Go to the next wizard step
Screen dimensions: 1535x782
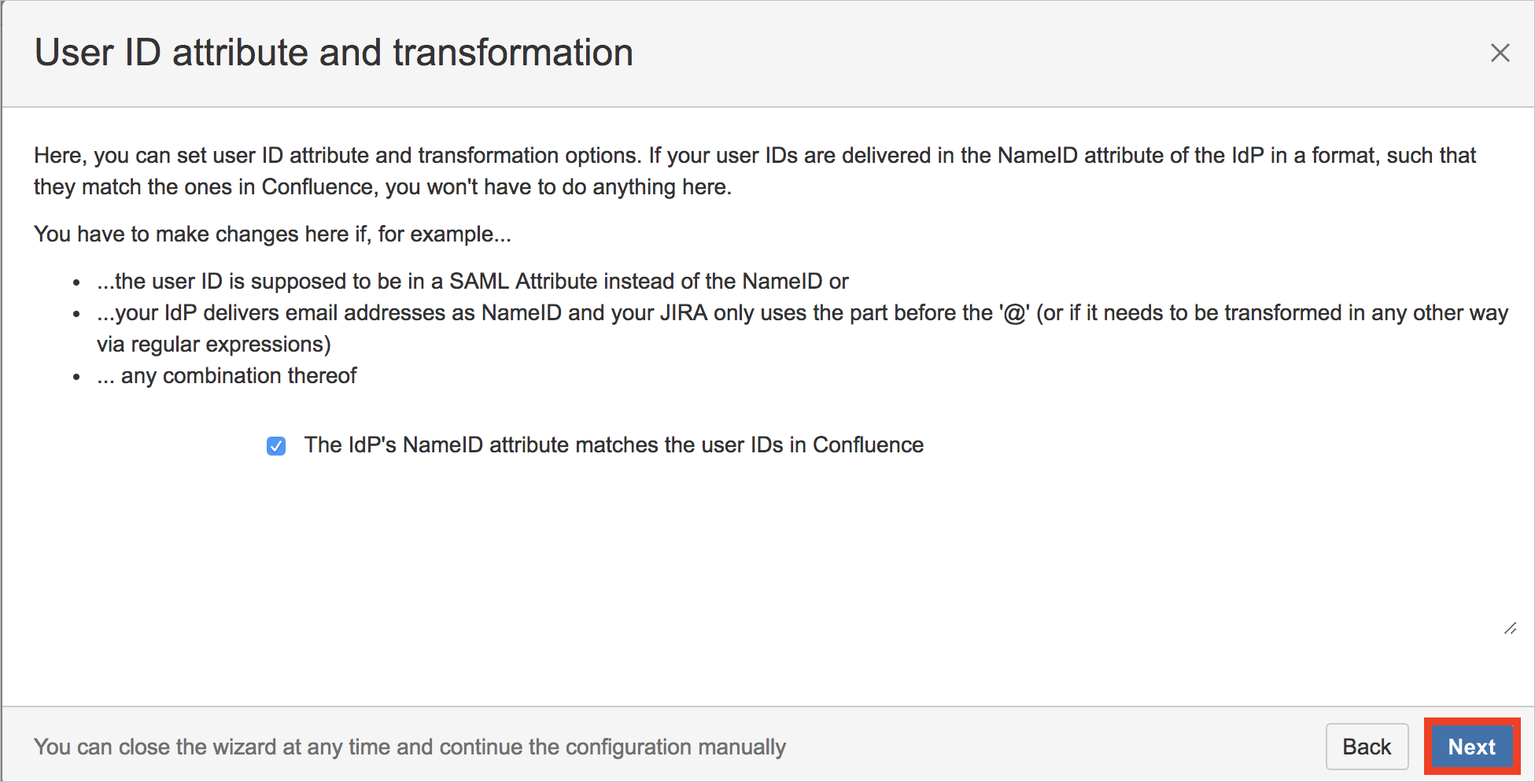tap(1471, 747)
